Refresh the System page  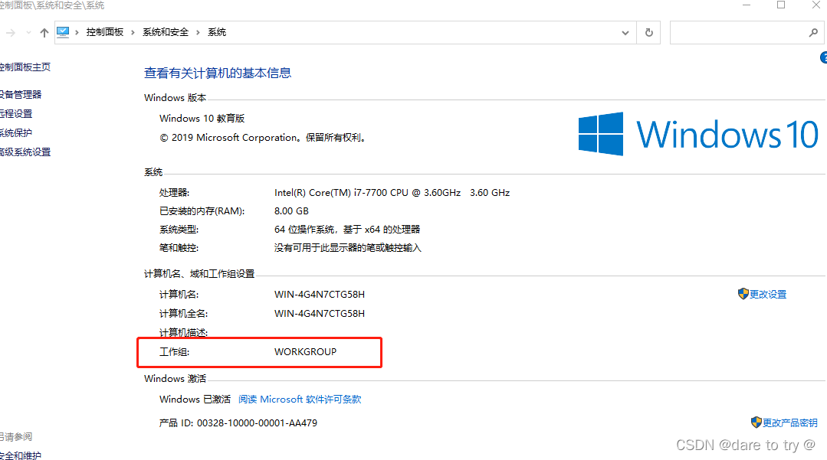[x=648, y=33]
